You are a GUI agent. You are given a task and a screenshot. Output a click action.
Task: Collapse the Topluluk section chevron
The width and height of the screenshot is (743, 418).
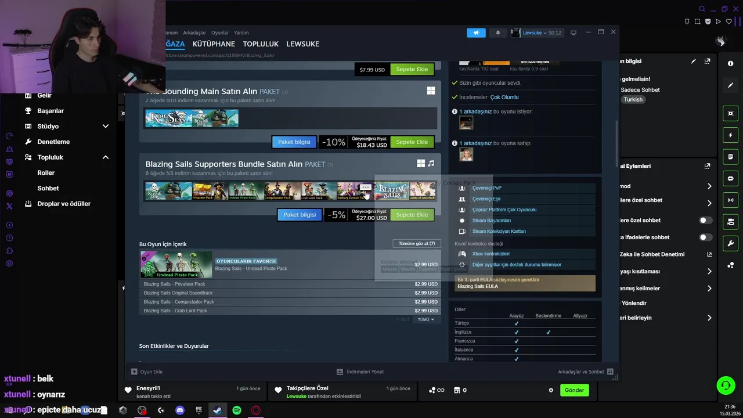[x=106, y=157]
